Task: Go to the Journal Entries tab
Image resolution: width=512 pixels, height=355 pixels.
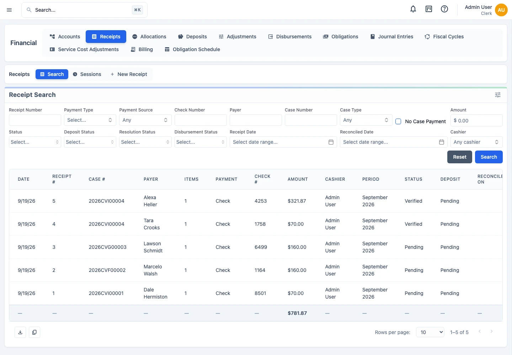Action: tap(391, 37)
